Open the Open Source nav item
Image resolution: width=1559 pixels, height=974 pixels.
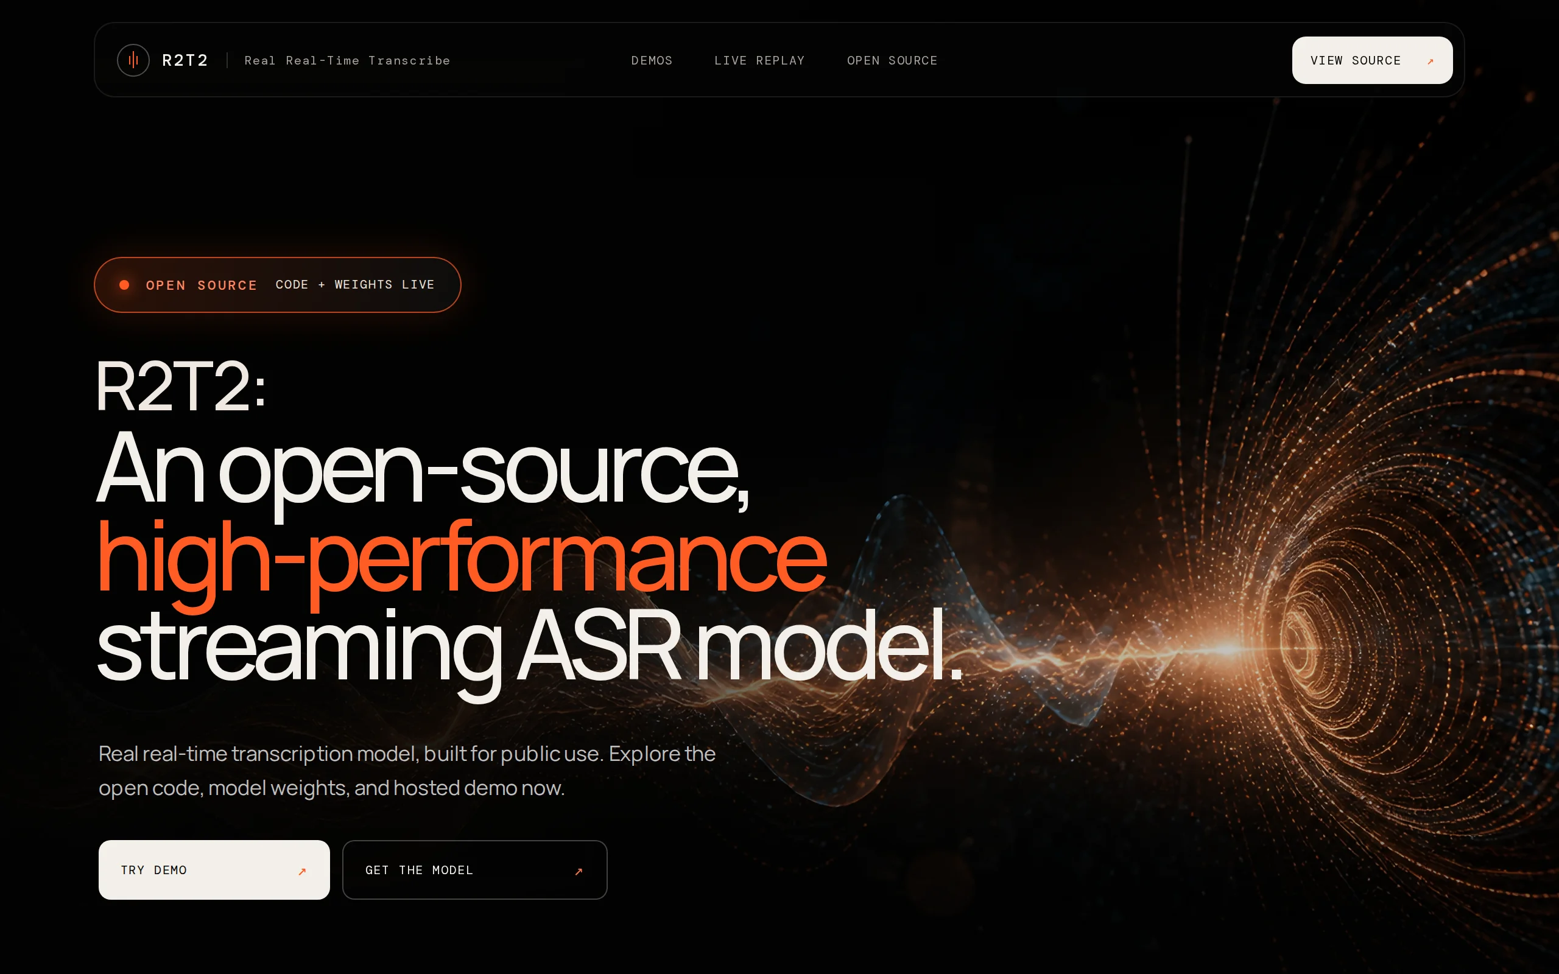(x=892, y=60)
